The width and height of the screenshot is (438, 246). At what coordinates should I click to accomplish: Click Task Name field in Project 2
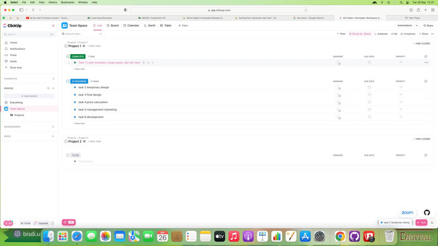86,161
